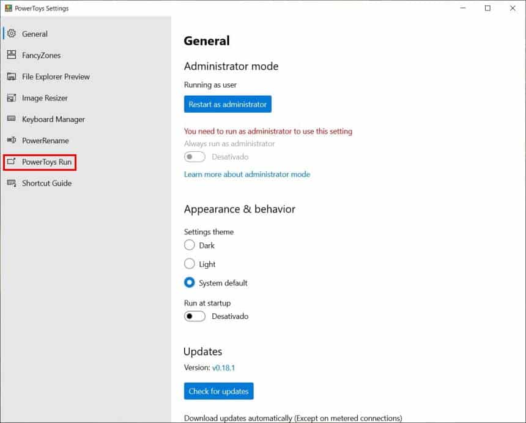
Task: Restart PowerToys as administrator
Action: pyautogui.click(x=228, y=104)
